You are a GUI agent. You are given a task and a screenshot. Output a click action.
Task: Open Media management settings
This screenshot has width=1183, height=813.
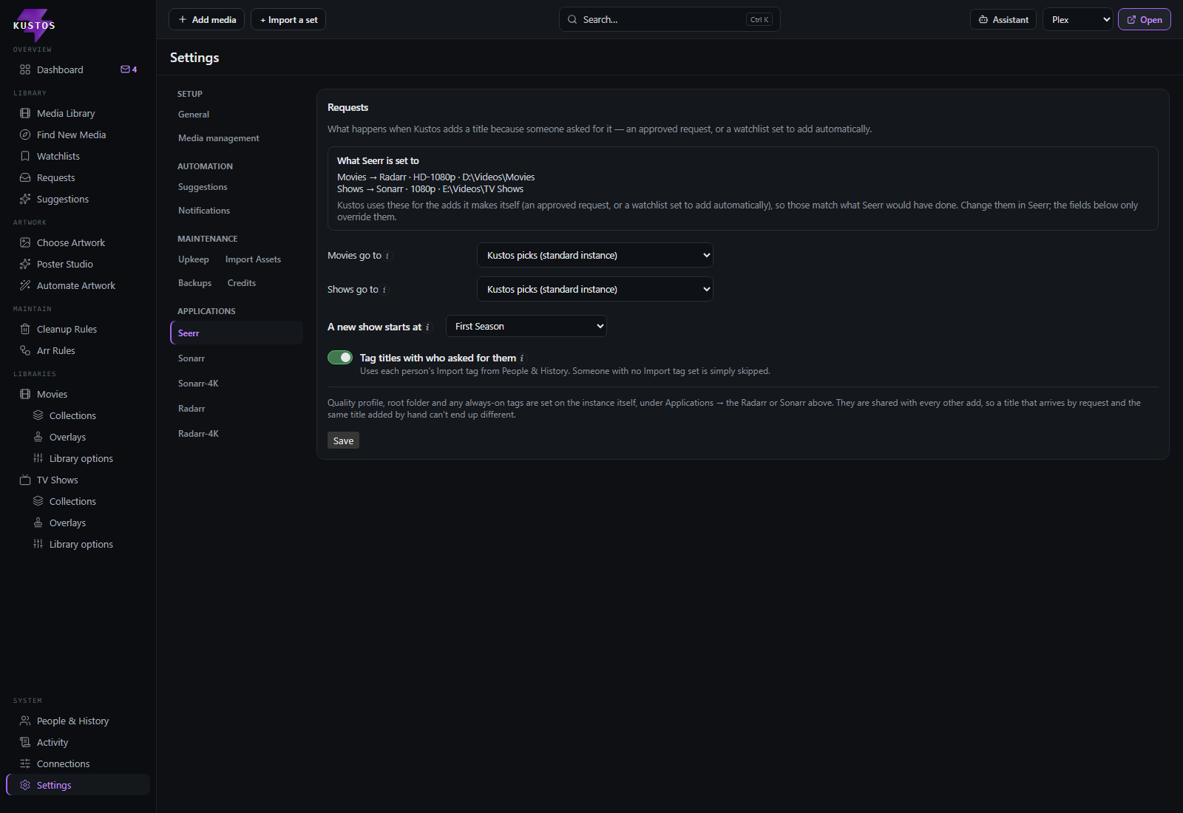(219, 138)
